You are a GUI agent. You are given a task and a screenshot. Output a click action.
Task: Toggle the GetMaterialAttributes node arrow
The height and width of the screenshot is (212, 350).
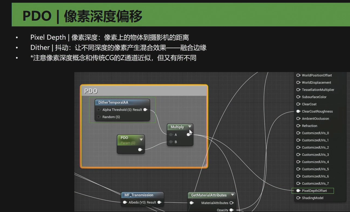(233, 195)
